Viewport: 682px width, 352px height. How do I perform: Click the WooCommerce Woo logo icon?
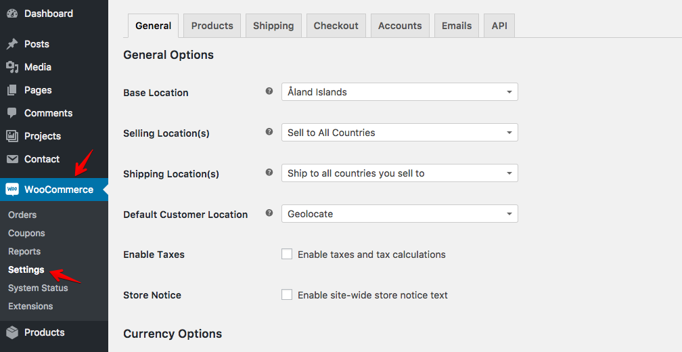coord(12,190)
